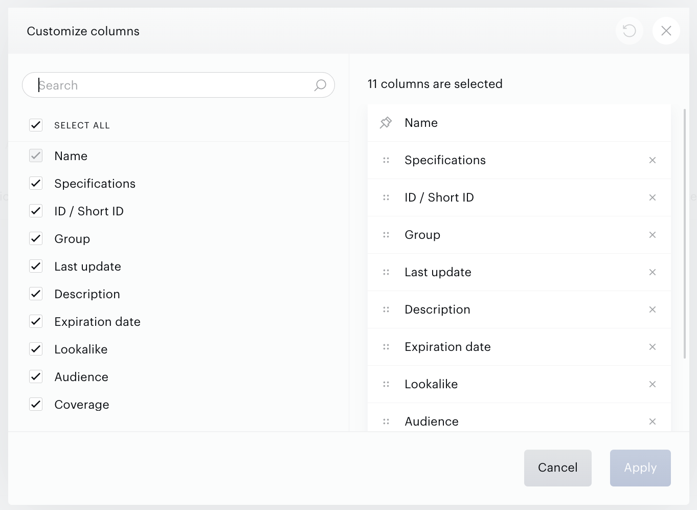Remove Audience from selected columns
The height and width of the screenshot is (510, 697).
(x=653, y=422)
